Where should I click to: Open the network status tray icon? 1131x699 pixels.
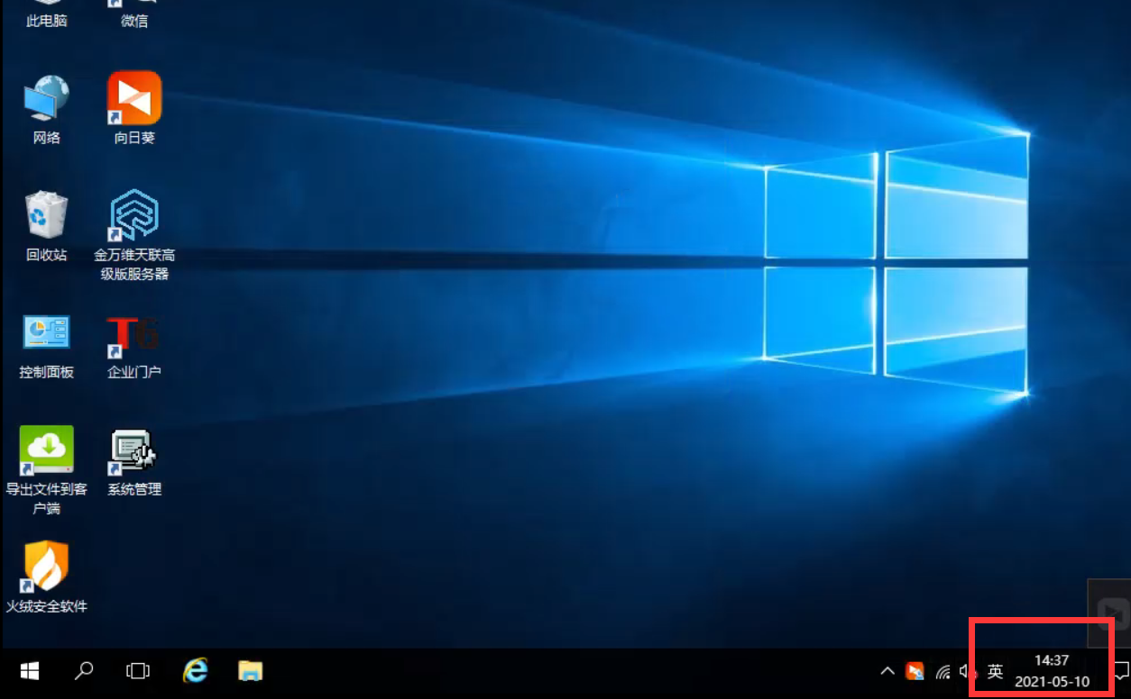pyautogui.click(x=943, y=672)
